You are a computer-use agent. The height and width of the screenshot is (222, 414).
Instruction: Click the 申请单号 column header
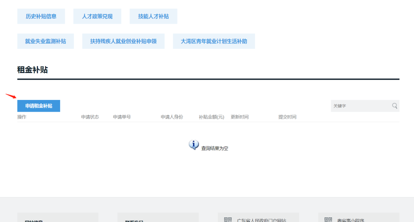[122, 117]
